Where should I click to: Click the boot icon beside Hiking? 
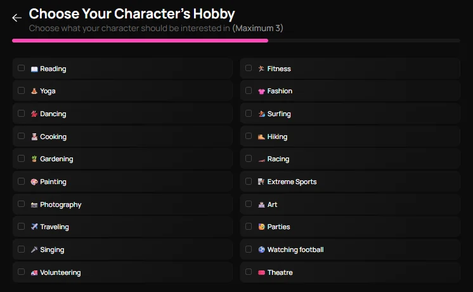click(261, 137)
